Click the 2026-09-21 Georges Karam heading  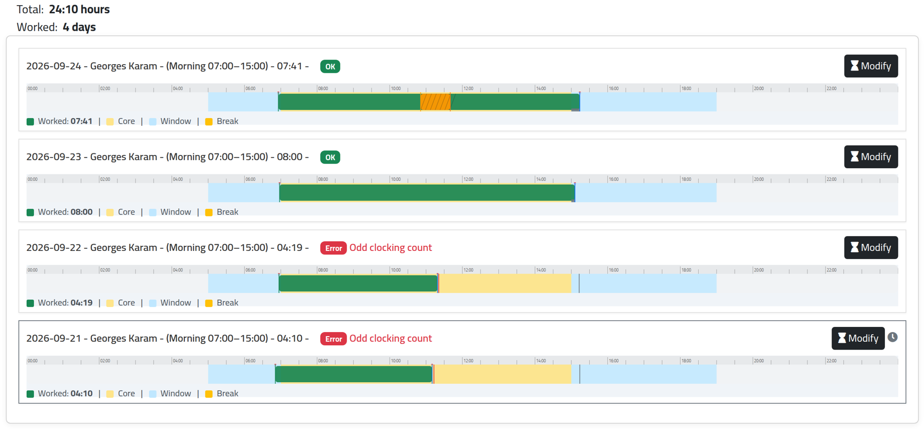coord(167,339)
